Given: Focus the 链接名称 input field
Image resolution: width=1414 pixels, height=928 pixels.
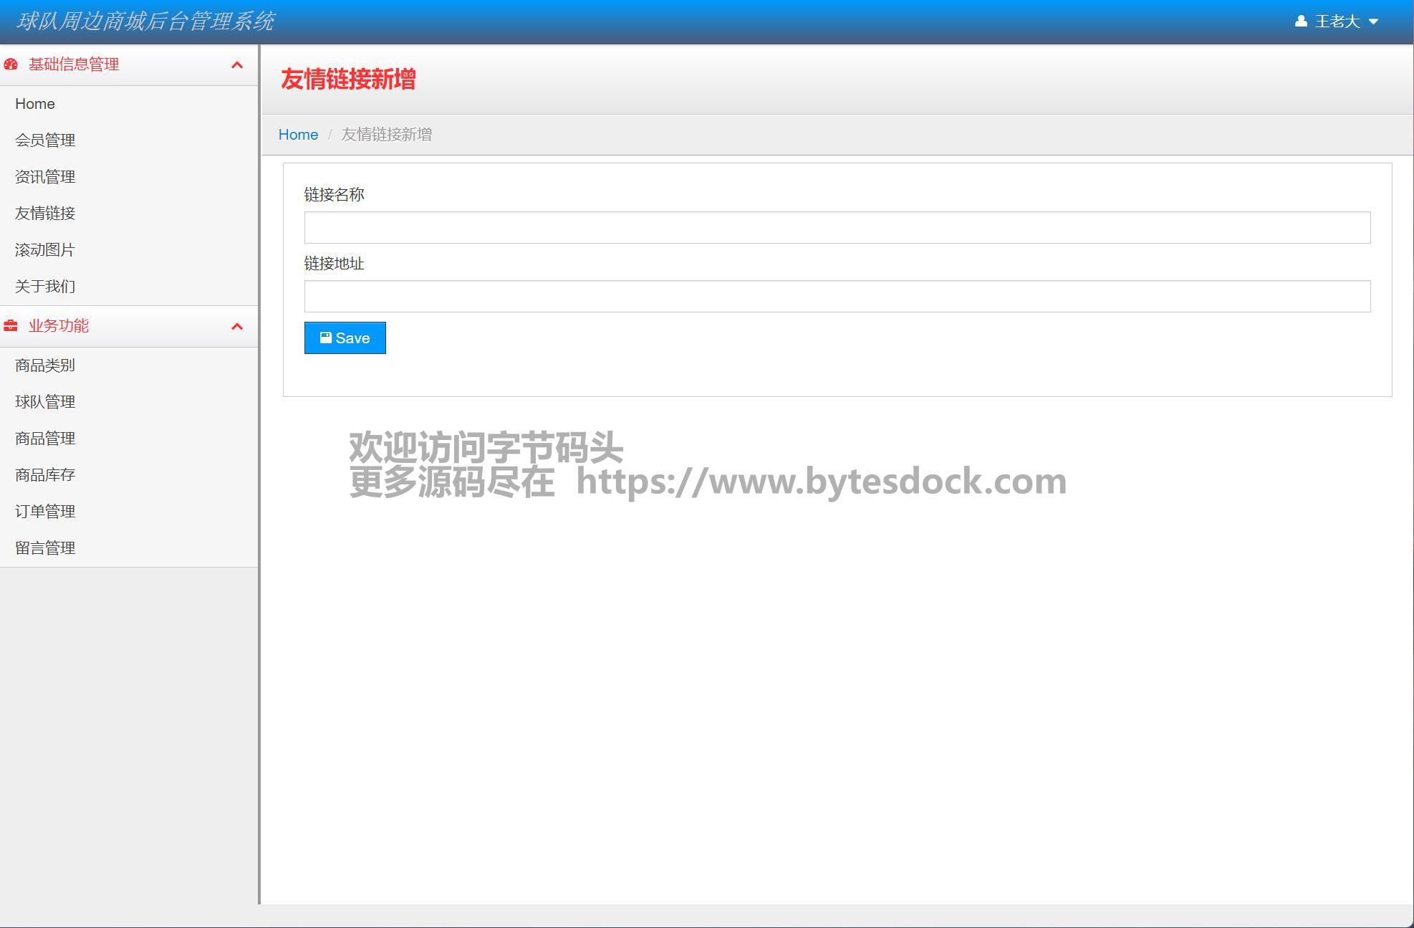Looking at the screenshot, I should [x=837, y=227].
